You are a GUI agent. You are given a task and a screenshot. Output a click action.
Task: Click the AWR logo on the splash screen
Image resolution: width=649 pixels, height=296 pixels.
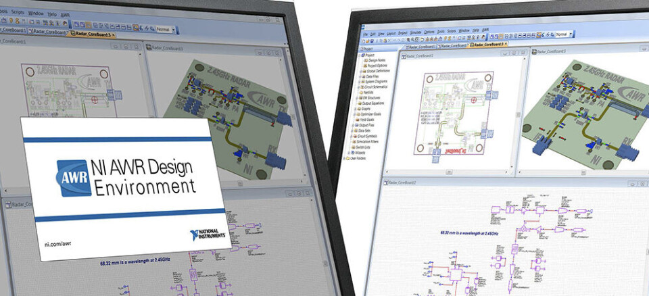[74, 178]
